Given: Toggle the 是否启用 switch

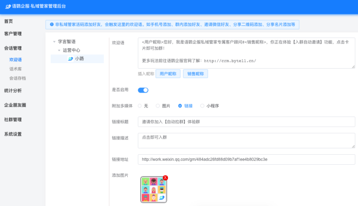Looking at the screenshot, I should click(143, 90).
